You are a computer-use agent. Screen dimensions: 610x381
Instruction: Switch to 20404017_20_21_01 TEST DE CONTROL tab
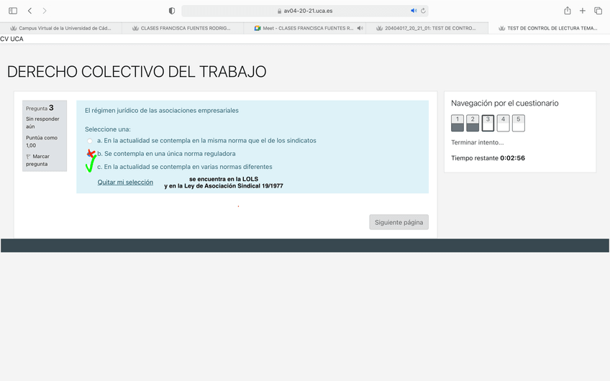coord(427,28)
